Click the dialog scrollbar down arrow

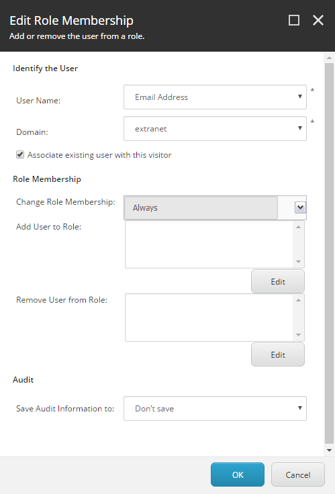[x=330, y=450]
